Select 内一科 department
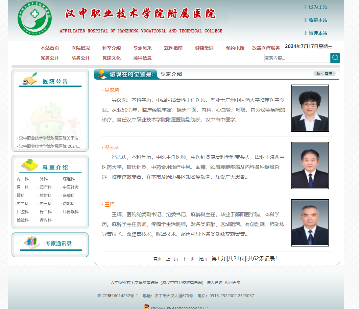Screen dimensions: 359x309 click(x=23, y=179)
